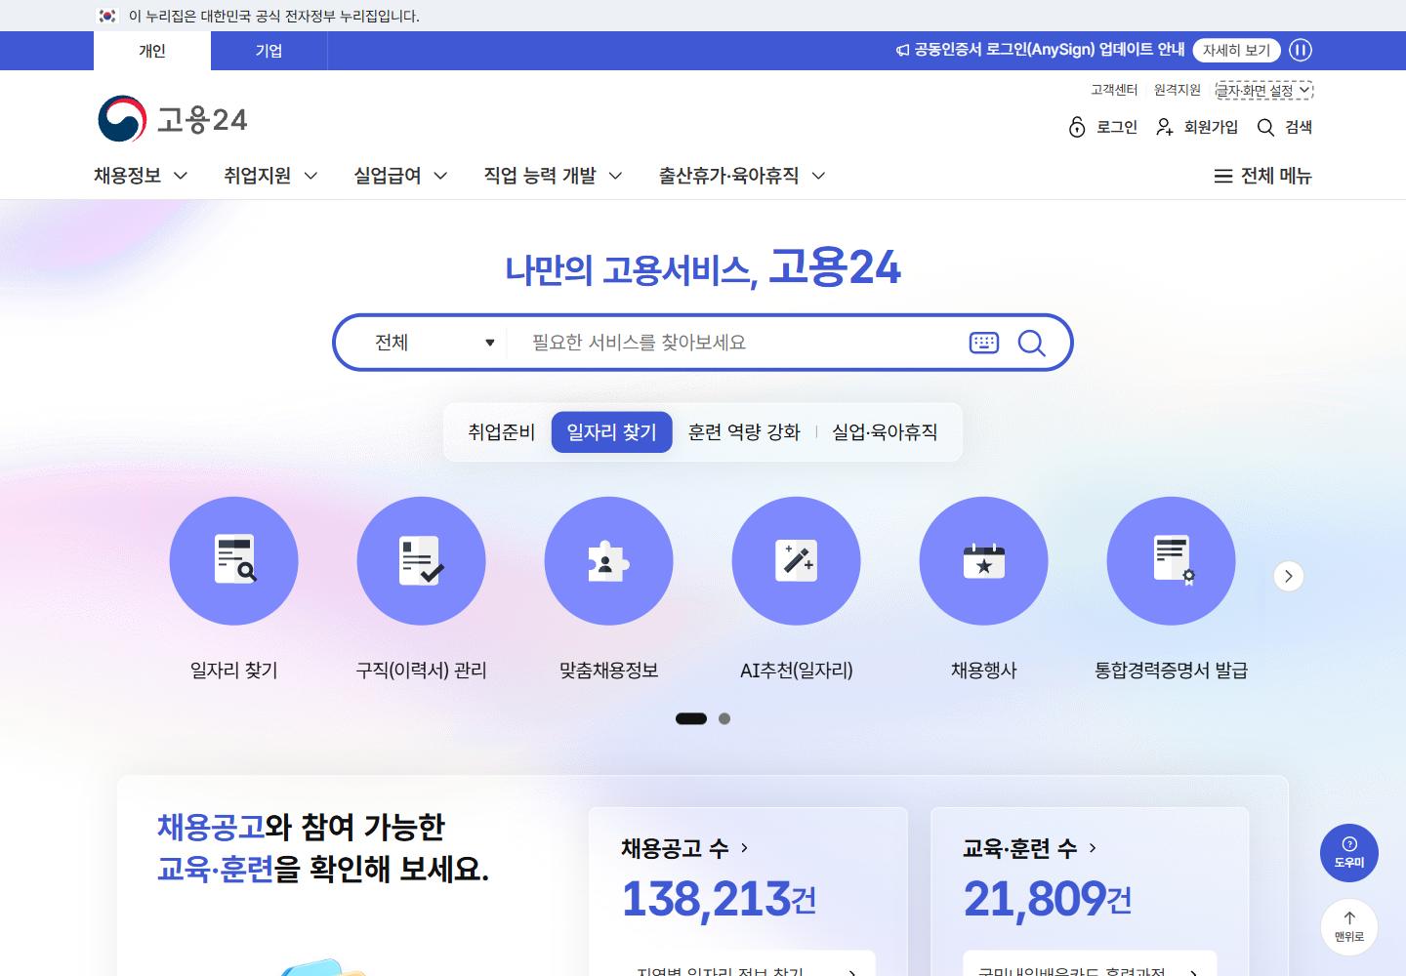Click the 로그인 link text
1406x976 pixels.
tap(1117, 127)
